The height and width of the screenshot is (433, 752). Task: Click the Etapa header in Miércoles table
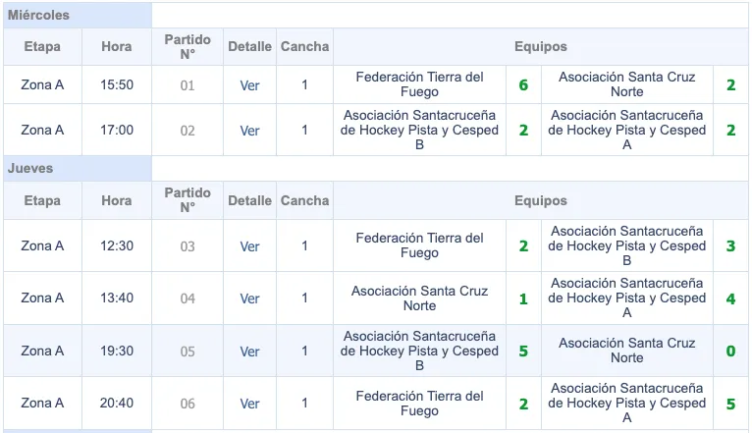click(x=42, y=47)
